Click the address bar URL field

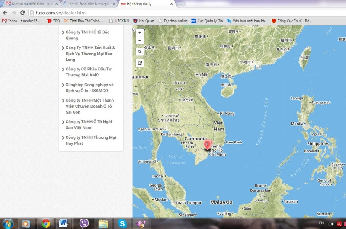pyautogui.click(x=173, y=13)
